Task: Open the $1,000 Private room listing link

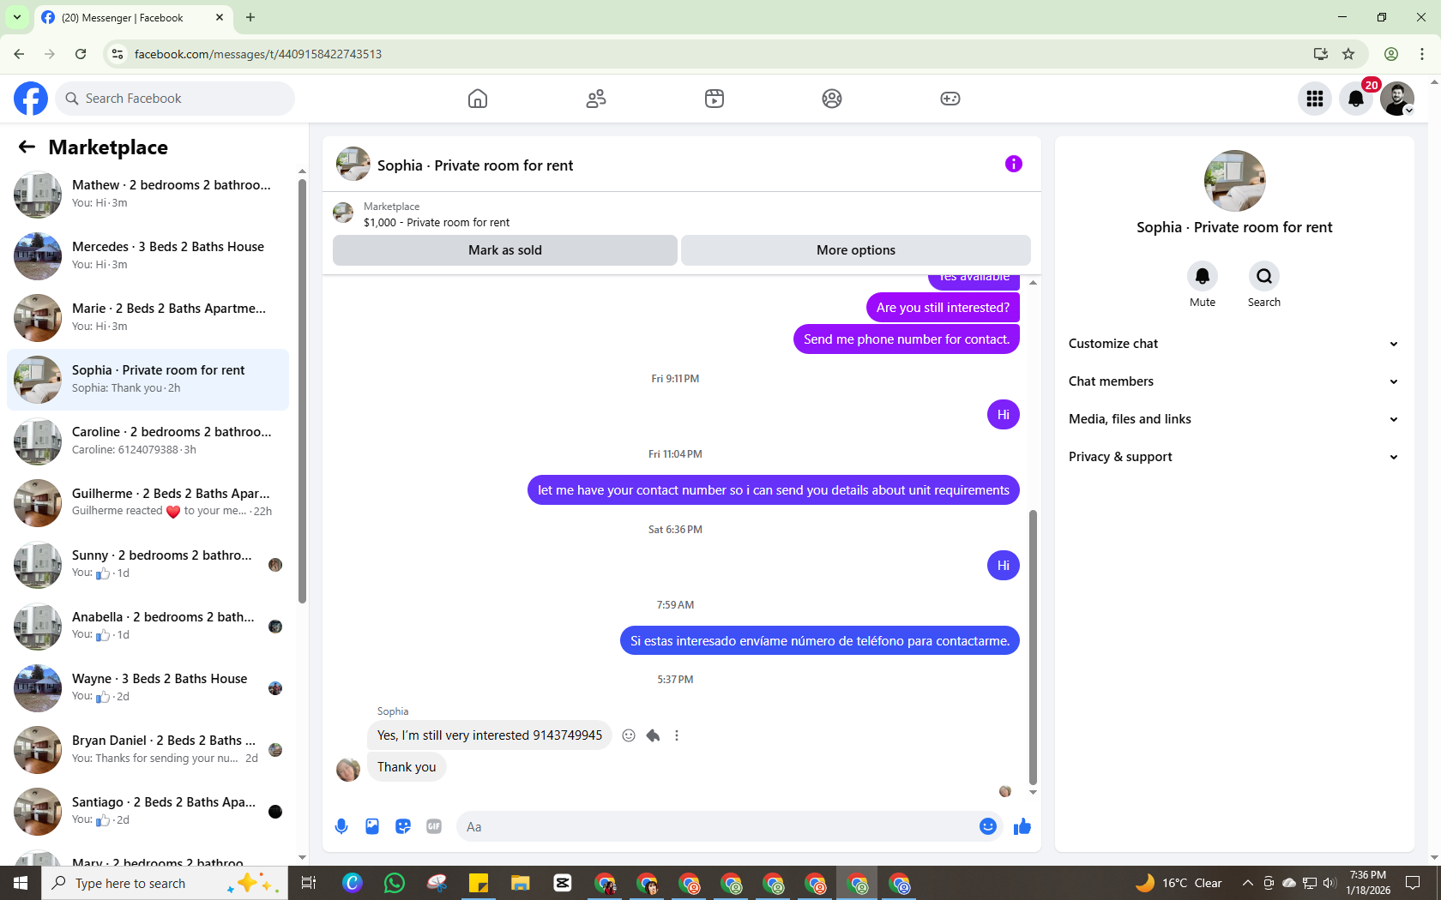Action: point(436,222)
